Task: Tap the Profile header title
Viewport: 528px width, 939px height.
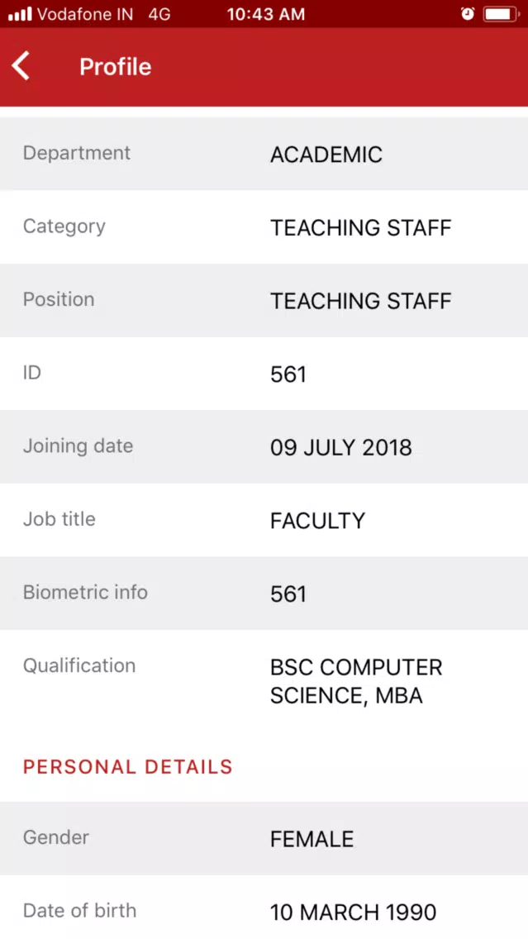Action: (116, 66)
